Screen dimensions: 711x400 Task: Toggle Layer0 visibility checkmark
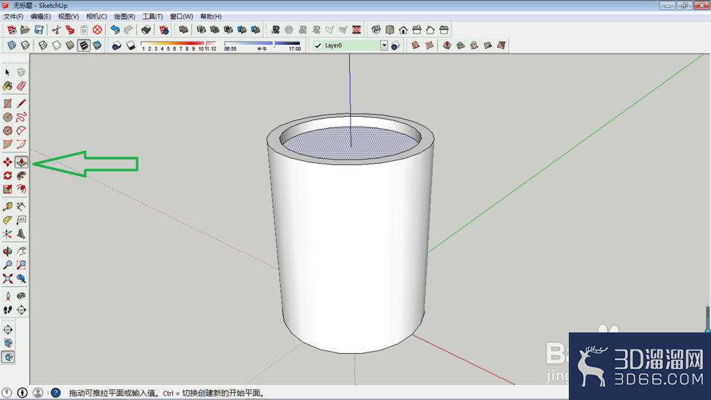pyautogui.click(x=318, y=46)
